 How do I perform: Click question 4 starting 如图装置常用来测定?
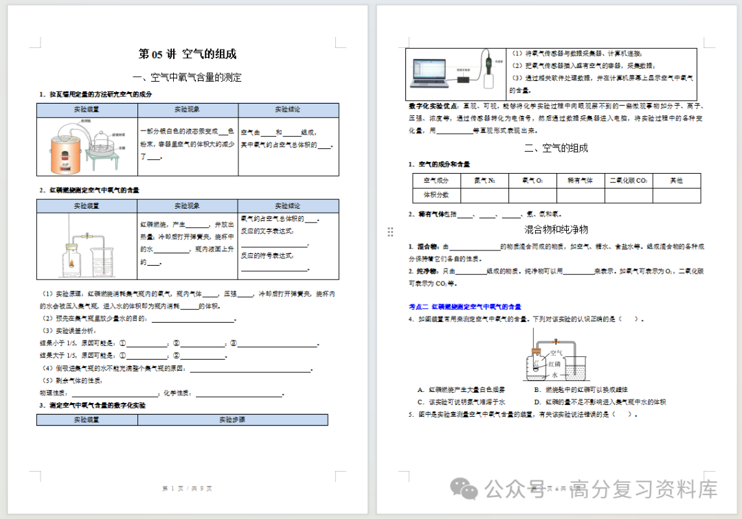point(526,319)
